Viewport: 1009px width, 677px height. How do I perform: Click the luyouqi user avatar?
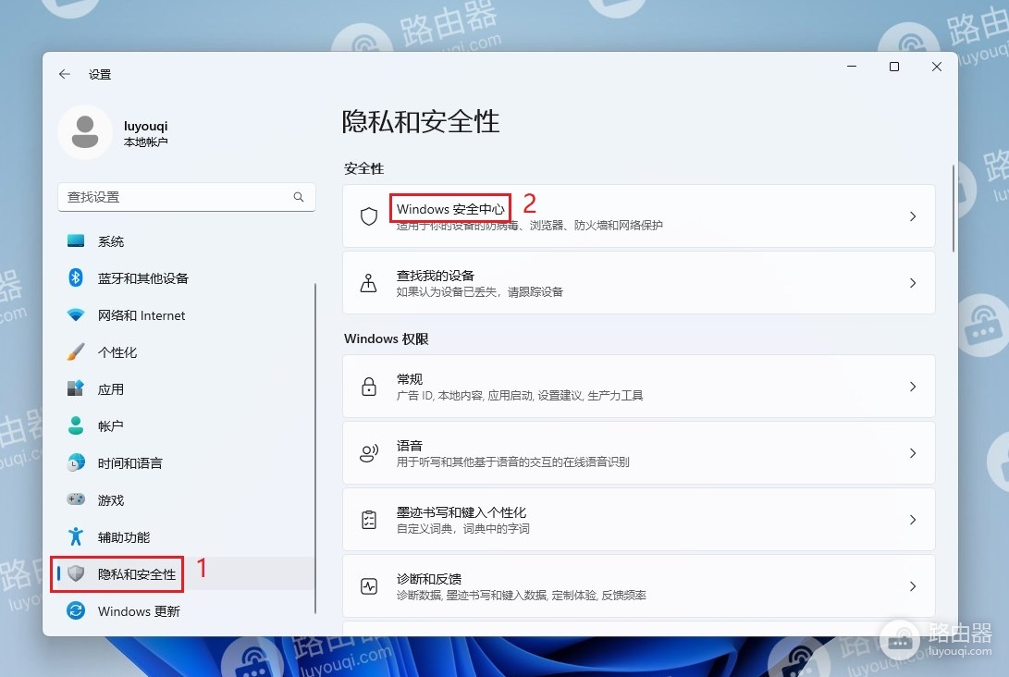[85, 132]
